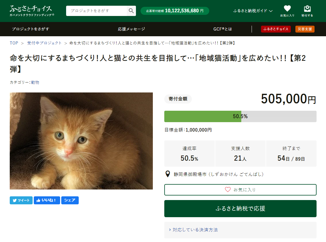Click the 寄付する bag icon in the header
Viewport: 326px width, 242px height.
[x=307, y=9]
